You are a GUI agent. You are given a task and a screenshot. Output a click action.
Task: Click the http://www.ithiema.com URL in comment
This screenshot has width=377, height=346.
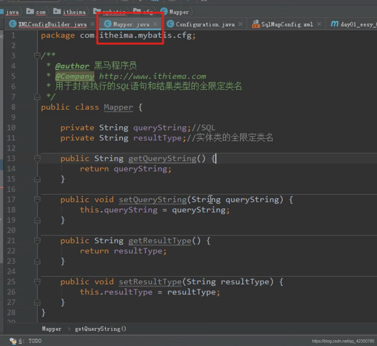(153, 76)
